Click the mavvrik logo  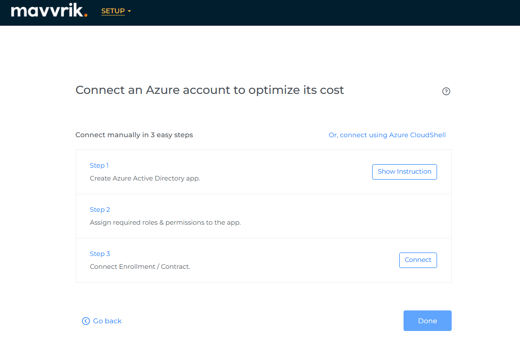click(x=48, y=11)
